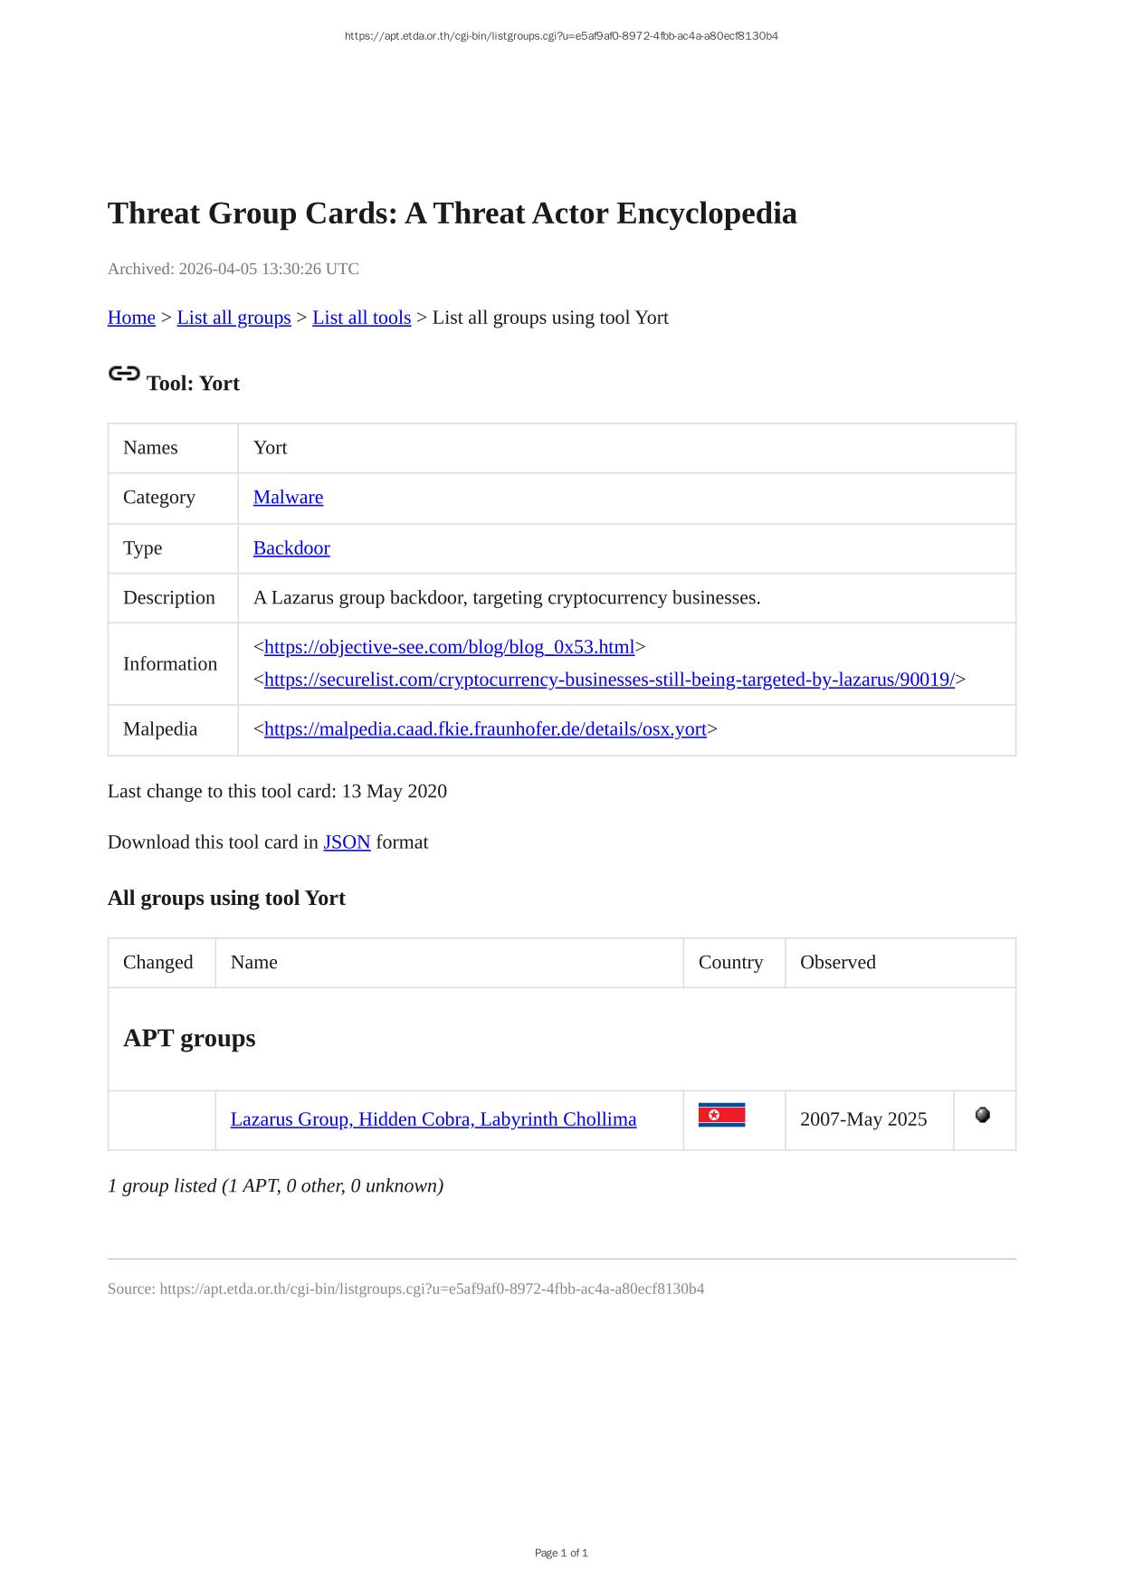
Task: Visit the securelist Lazarus article link
Action: pos(609,680)
